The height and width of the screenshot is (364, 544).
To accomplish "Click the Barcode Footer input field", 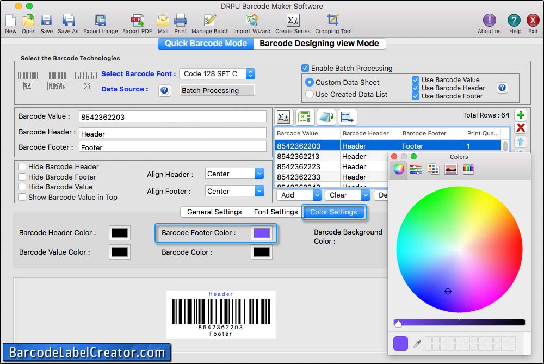I will pyautogui.click(x=172, y=147).
